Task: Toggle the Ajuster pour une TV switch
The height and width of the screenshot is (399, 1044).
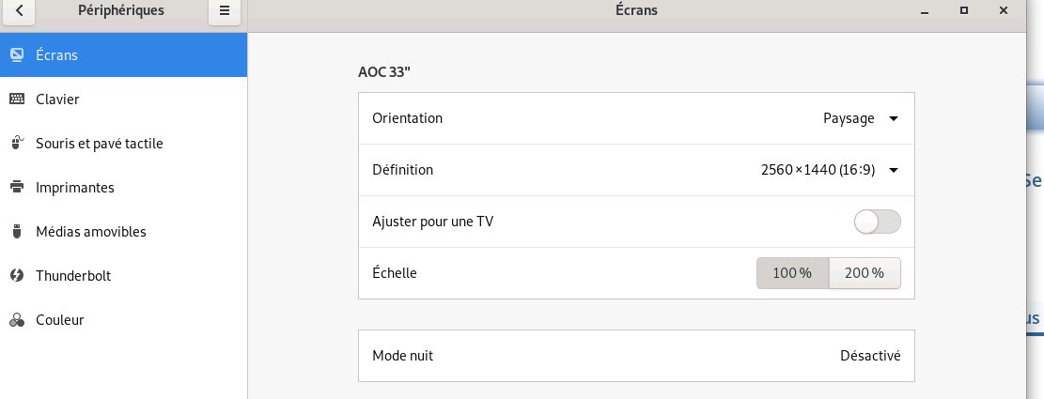Action: pyautogui.click(x=877, y=222)
